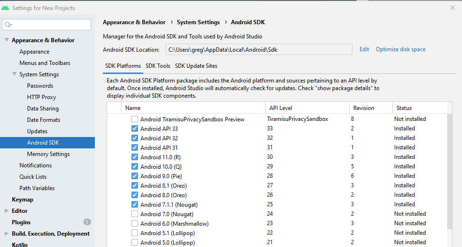Viewport: 462px width, 247px height.
Task: Open Memory Settings in the sidebar
Action: 48,154
